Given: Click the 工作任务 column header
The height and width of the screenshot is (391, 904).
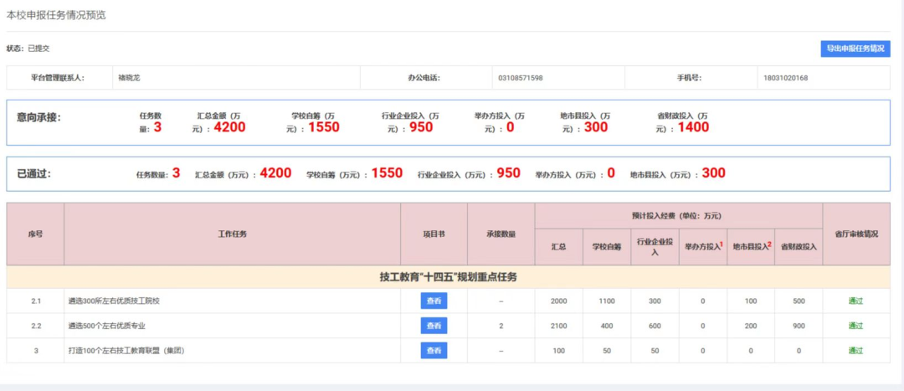Looking at the screenshot, I should [232, 234].
